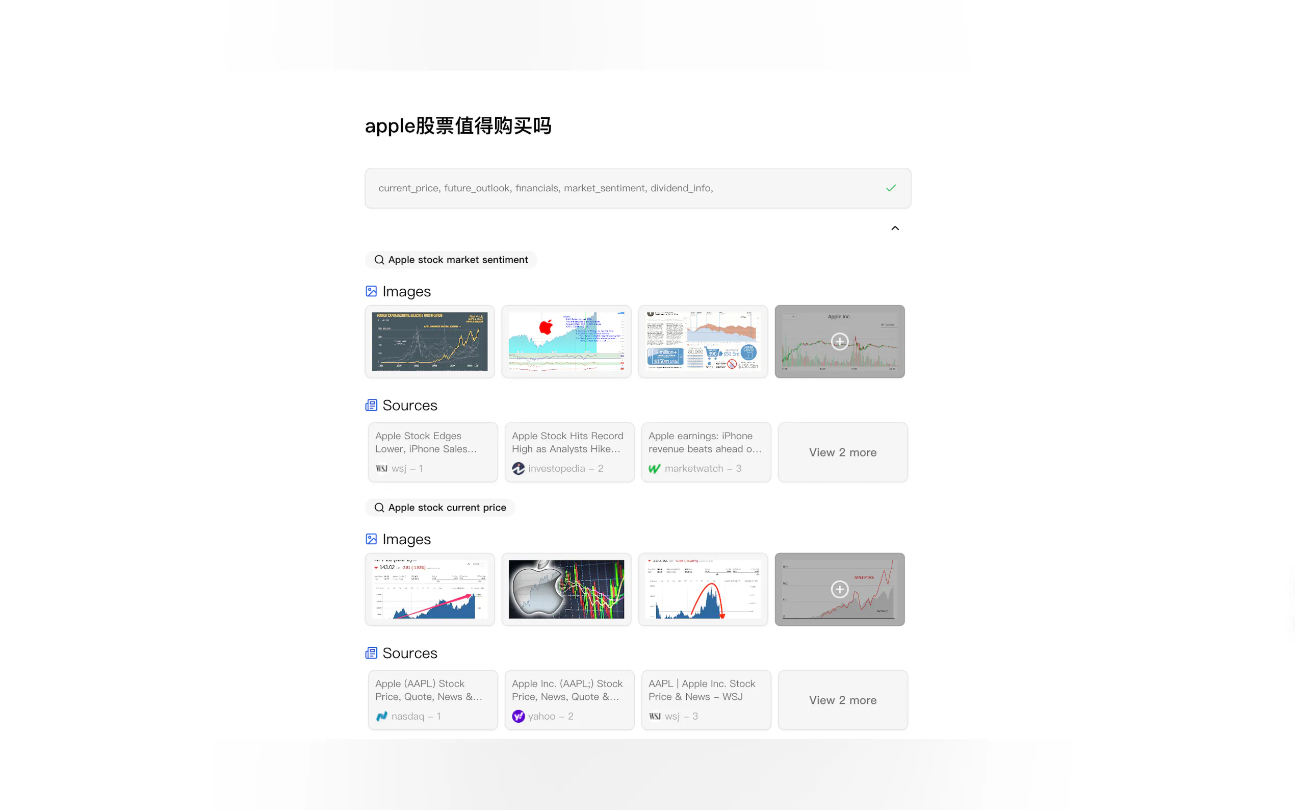The image size is (1295, 810).
Task: Click View 2 more under current price sources
Action: (x=842, y=700)
